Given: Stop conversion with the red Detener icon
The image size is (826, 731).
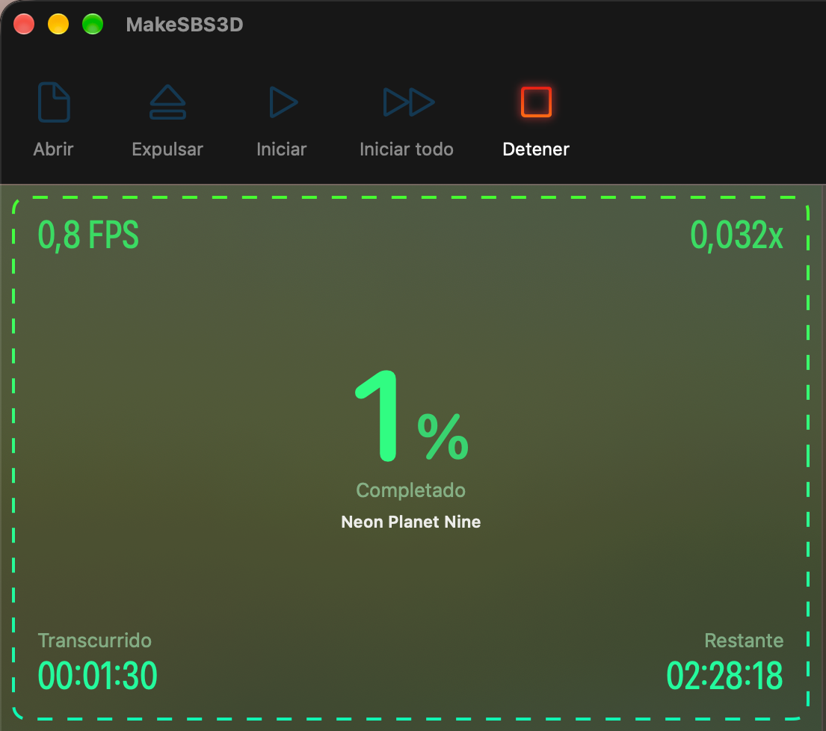Looking at the screenshot, I should [x=536, y=102].
